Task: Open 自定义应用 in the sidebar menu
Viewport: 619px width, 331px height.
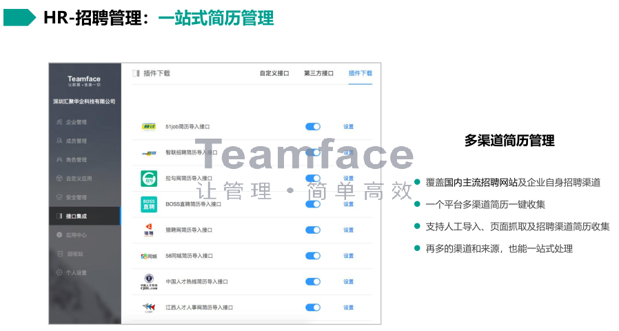Action: (x=79, y=179)
